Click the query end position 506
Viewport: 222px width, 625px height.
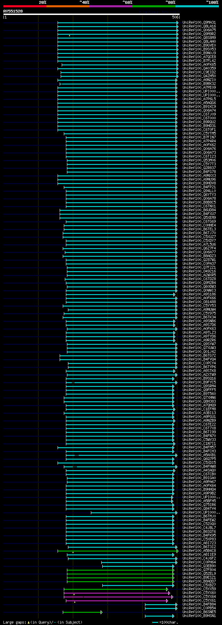[x=175, y=17]
